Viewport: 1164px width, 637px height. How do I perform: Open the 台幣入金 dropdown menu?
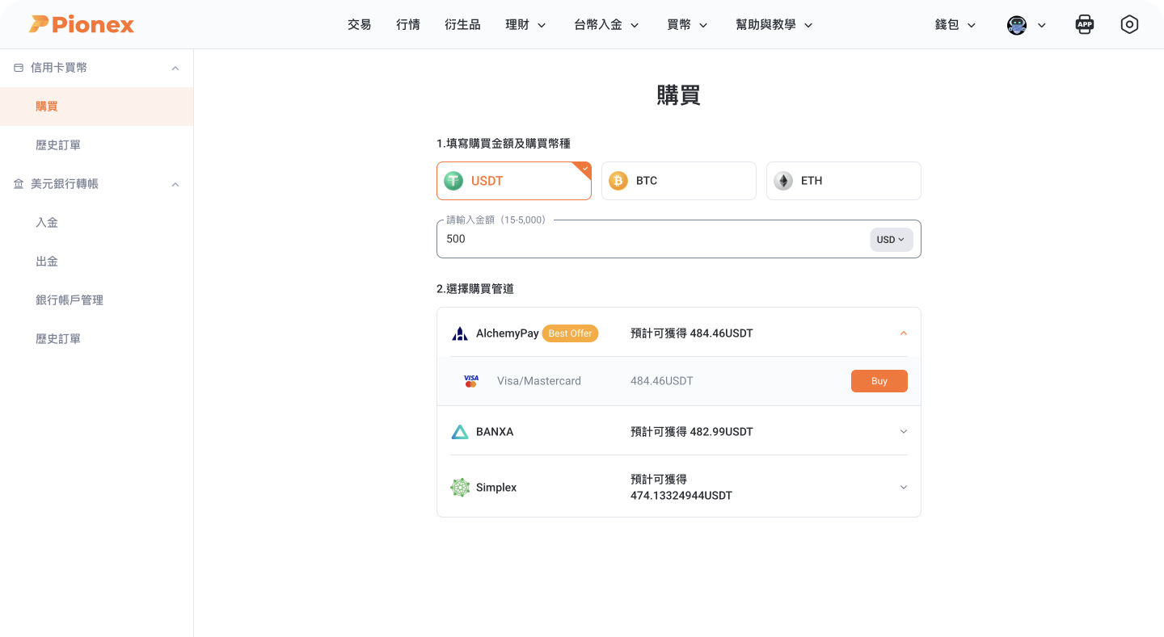(606, 25)
